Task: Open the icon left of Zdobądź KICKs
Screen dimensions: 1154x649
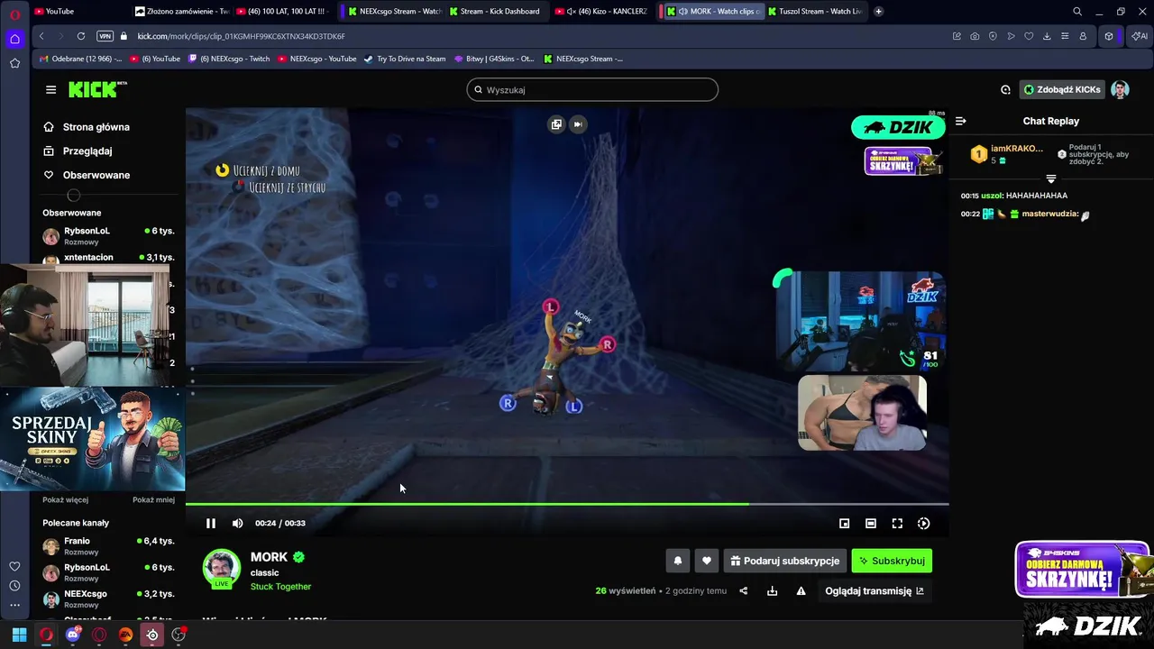Action: pos(1005,89)
